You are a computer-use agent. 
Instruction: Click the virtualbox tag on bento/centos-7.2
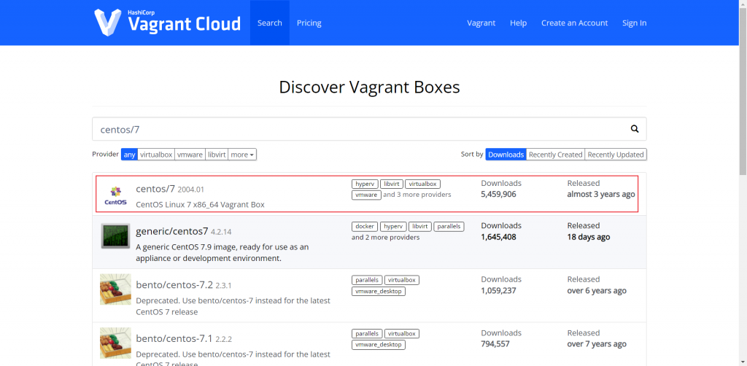click(402, 280)
